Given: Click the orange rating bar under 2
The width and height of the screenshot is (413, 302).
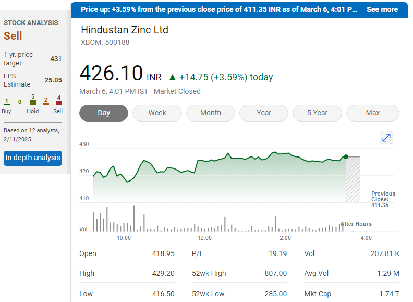Looking at the screenshot, I should [x=46, y=104].
